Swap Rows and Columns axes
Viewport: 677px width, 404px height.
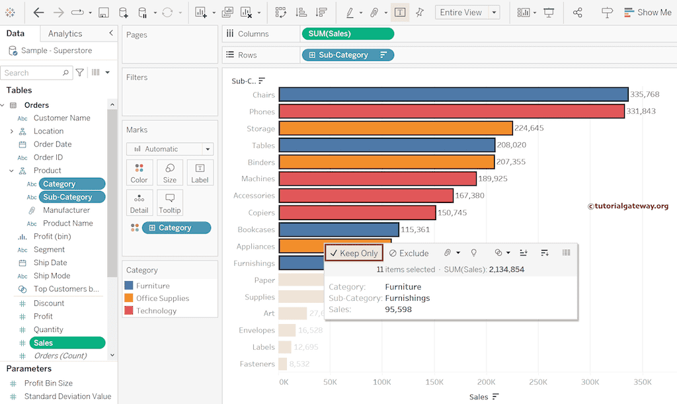click(x=282, y=12)
